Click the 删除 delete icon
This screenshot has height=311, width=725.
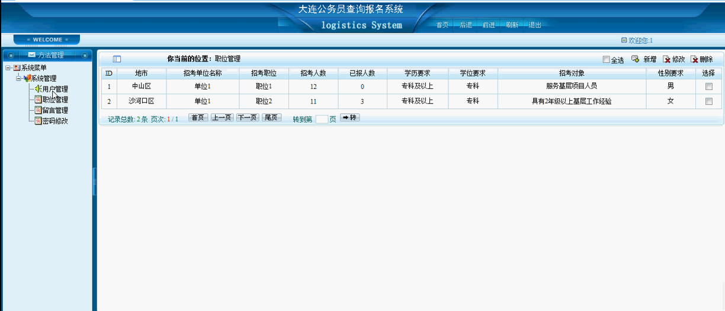point(694,59)
